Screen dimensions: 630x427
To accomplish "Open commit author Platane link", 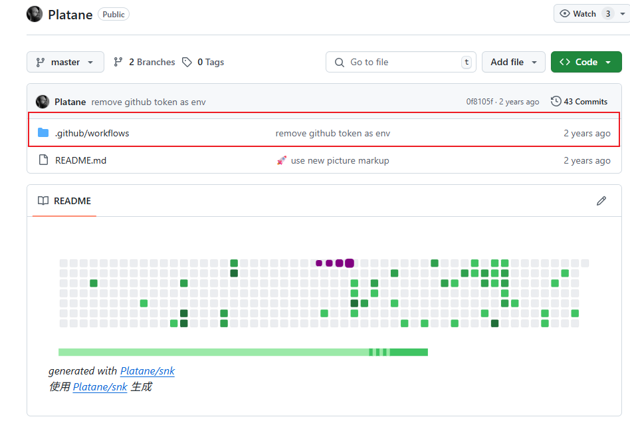I will (x=70, y=102).
